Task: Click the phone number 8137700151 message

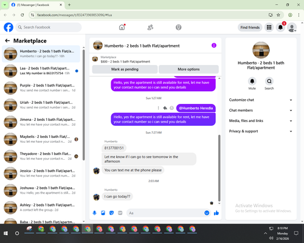Action: 114,148
